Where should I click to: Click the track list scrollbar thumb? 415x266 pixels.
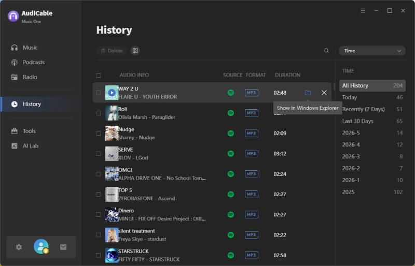334,86
